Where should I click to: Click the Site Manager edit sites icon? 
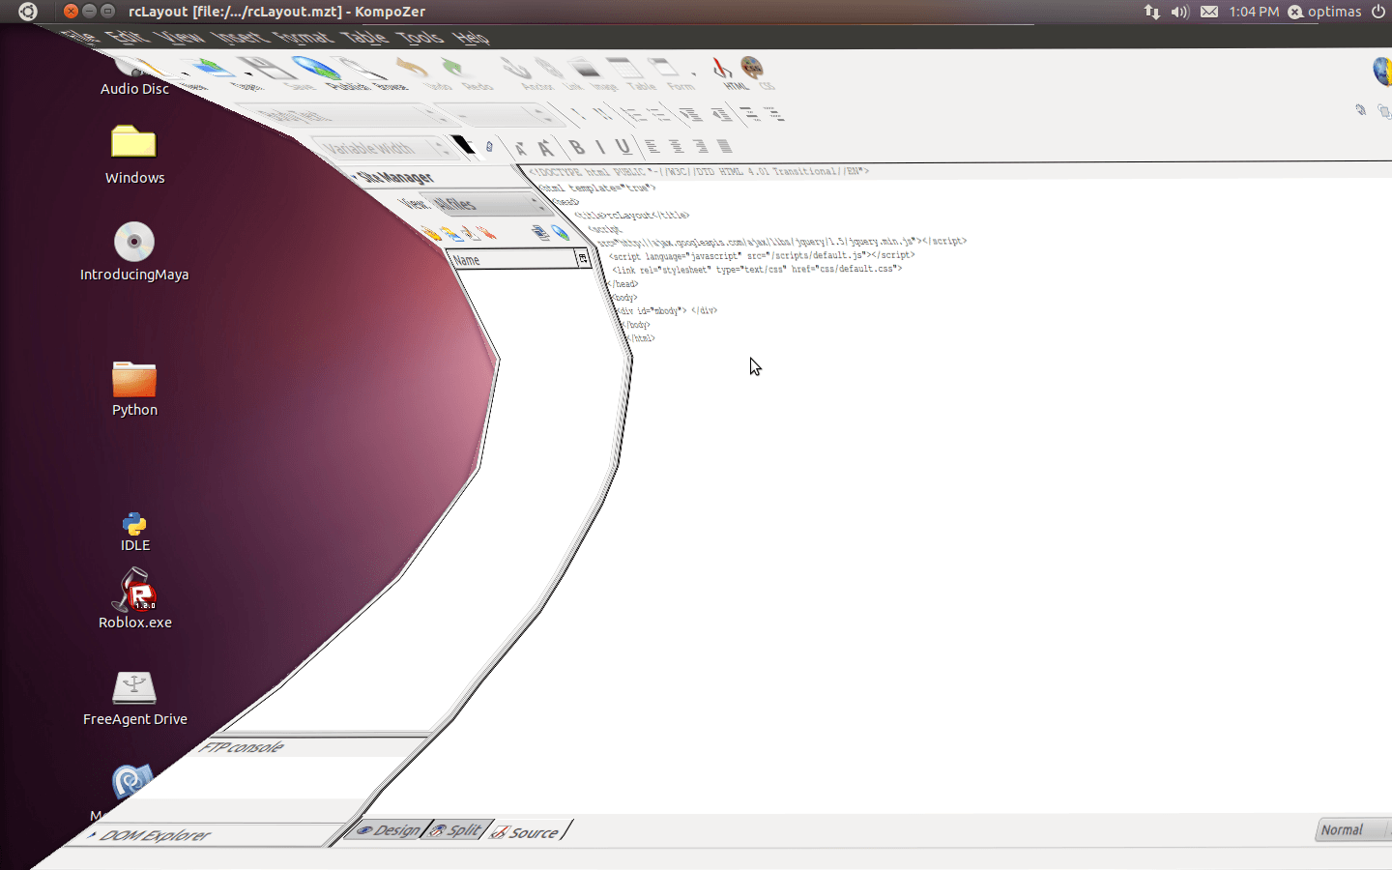coord(540,233)
